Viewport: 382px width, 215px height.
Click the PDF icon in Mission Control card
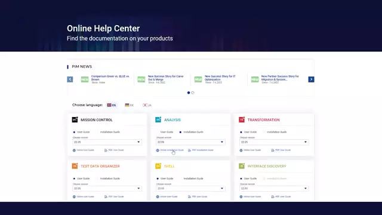coord(106,150)
